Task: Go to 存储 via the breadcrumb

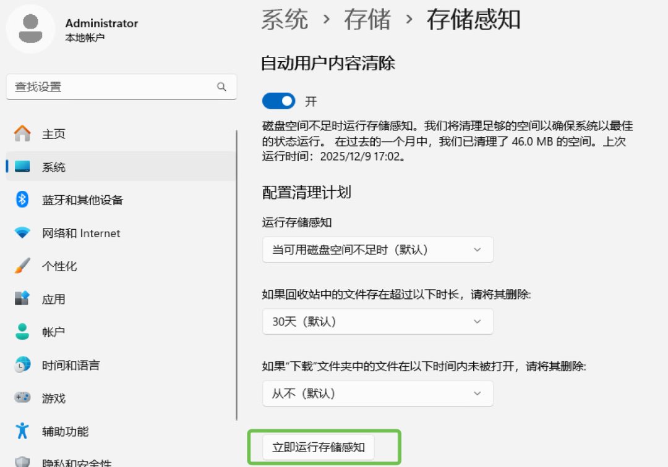Action: (367, 20)
